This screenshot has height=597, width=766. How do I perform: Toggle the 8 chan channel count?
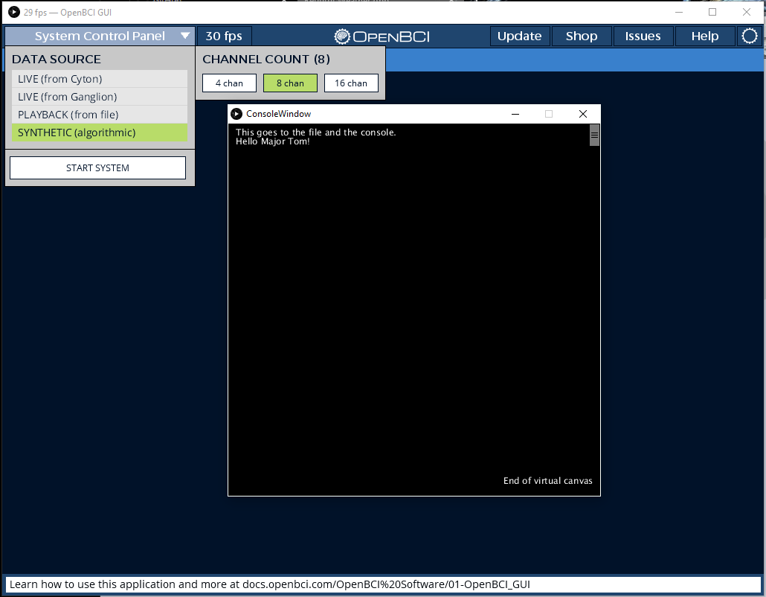[290, 83]
